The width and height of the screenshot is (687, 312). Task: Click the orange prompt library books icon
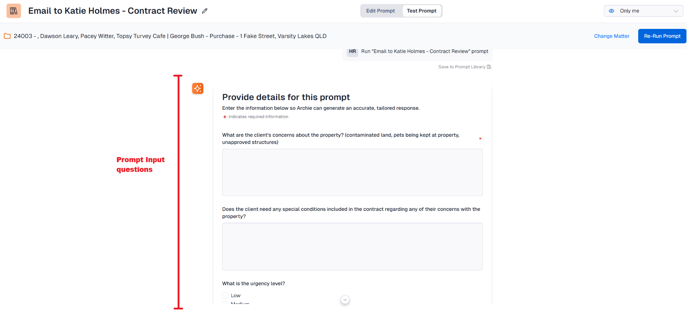[14, 11]
